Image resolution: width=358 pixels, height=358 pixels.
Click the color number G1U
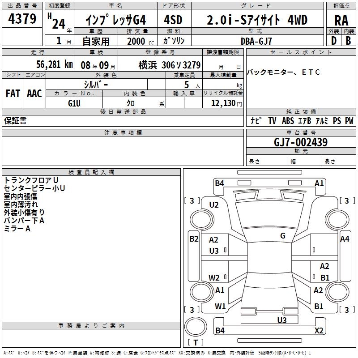(74, 103)
